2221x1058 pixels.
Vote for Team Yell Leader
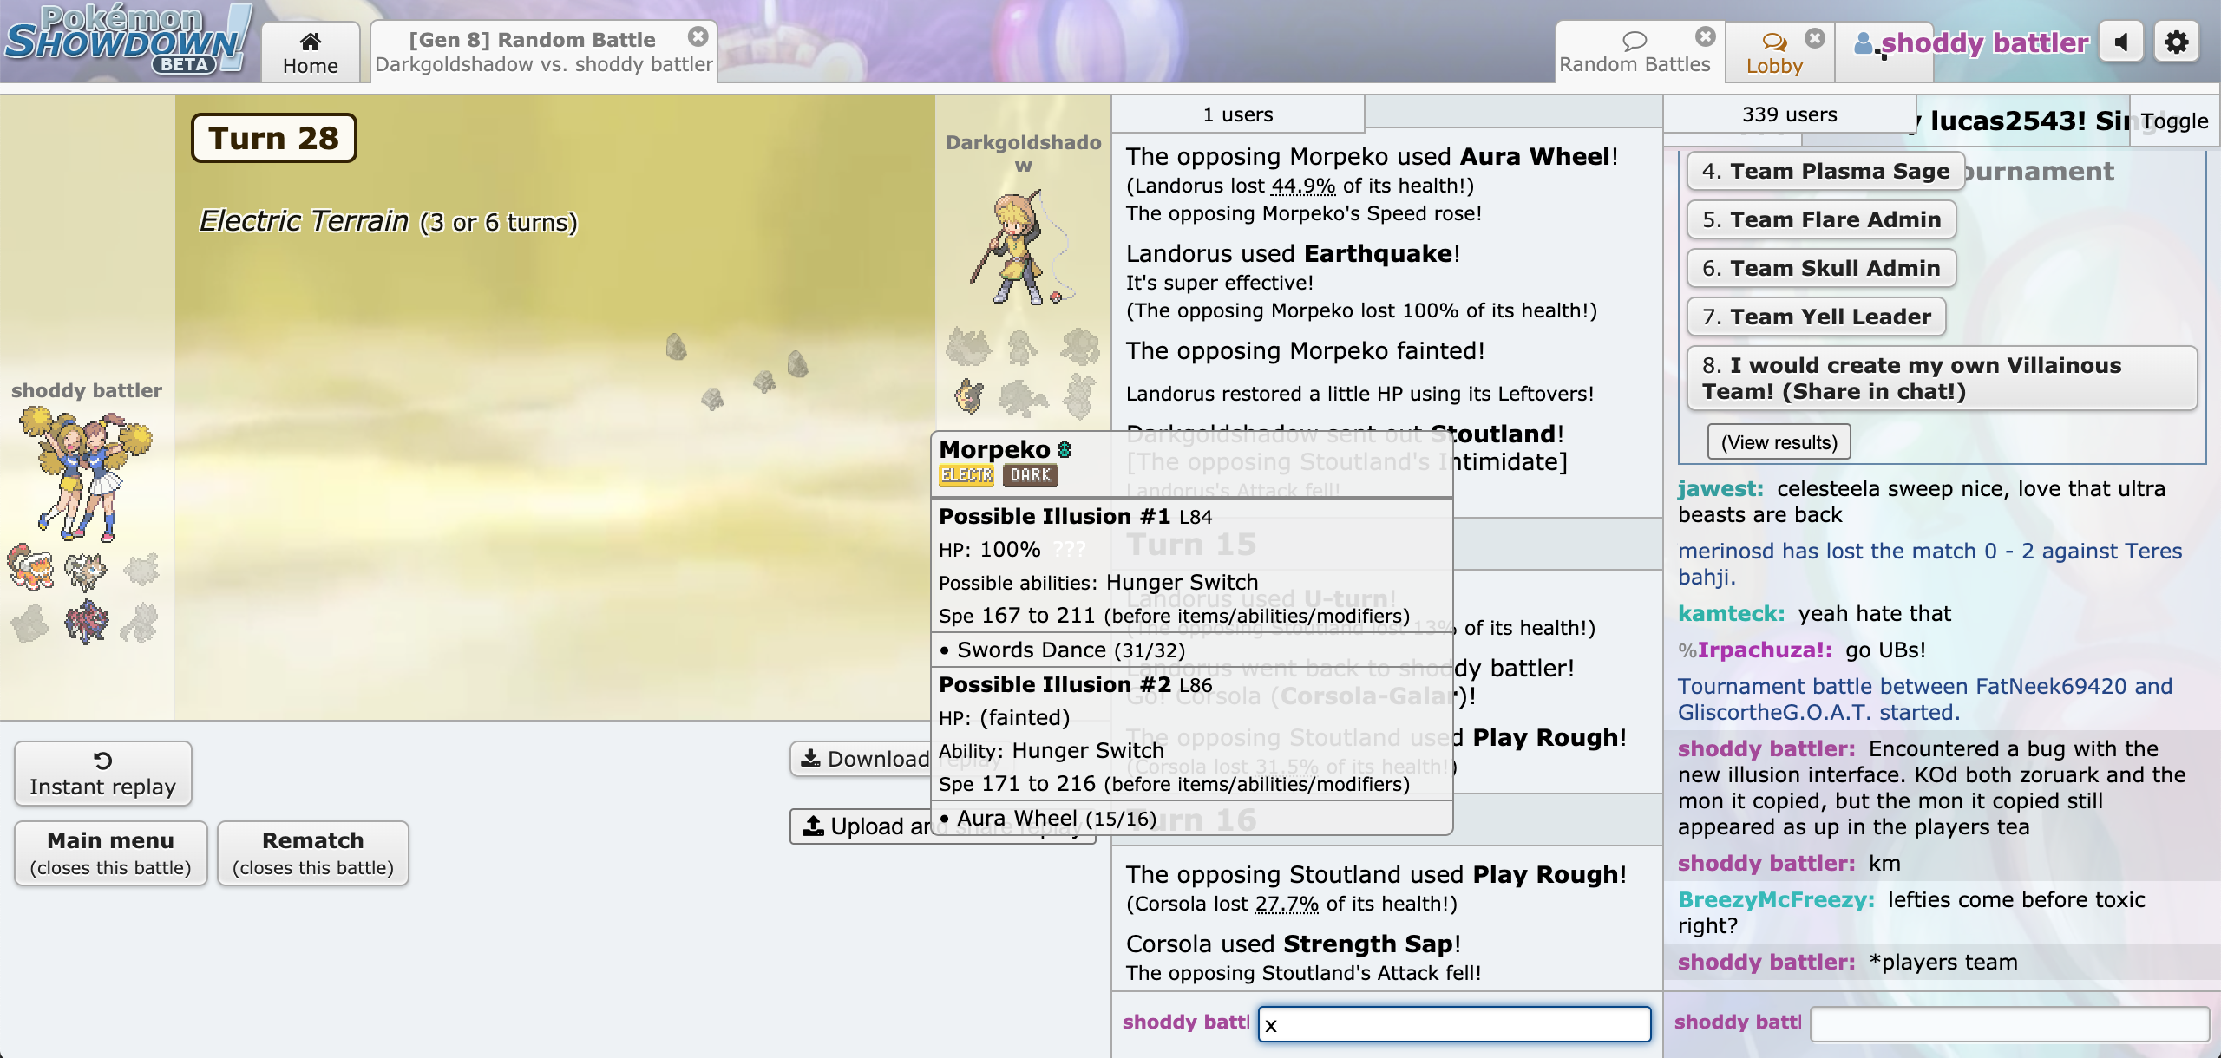pos(1816,317)
